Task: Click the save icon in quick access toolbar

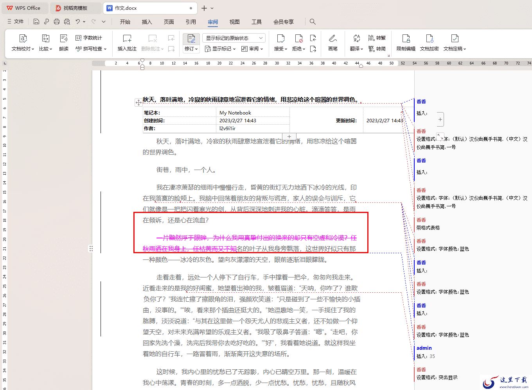Action: click(x=36, y=21)
